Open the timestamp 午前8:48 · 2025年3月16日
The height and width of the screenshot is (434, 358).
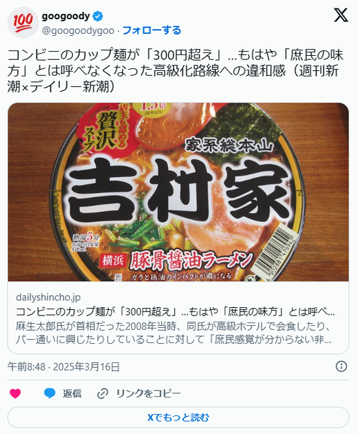pyautogui.click(x=63, y=366)
